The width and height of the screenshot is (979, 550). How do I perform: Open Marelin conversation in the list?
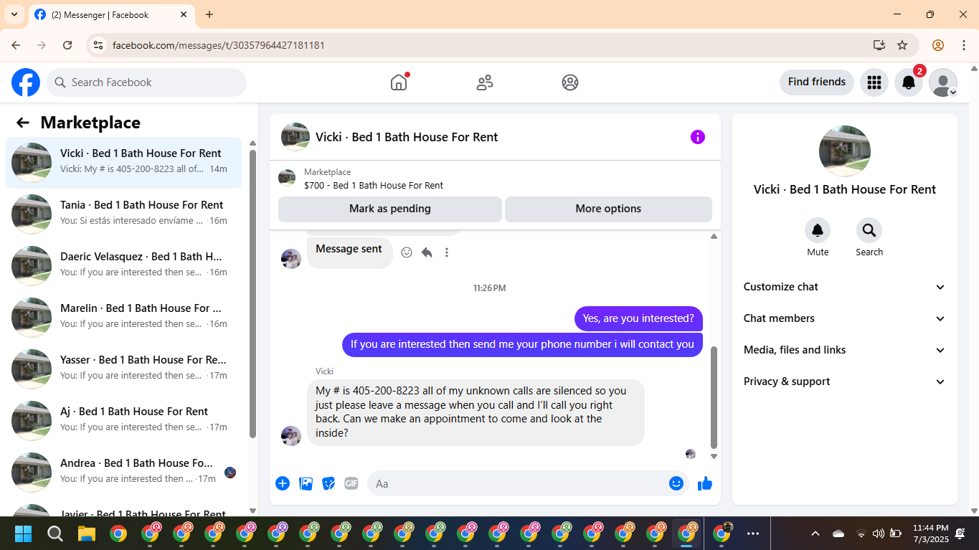pos(123,318)
